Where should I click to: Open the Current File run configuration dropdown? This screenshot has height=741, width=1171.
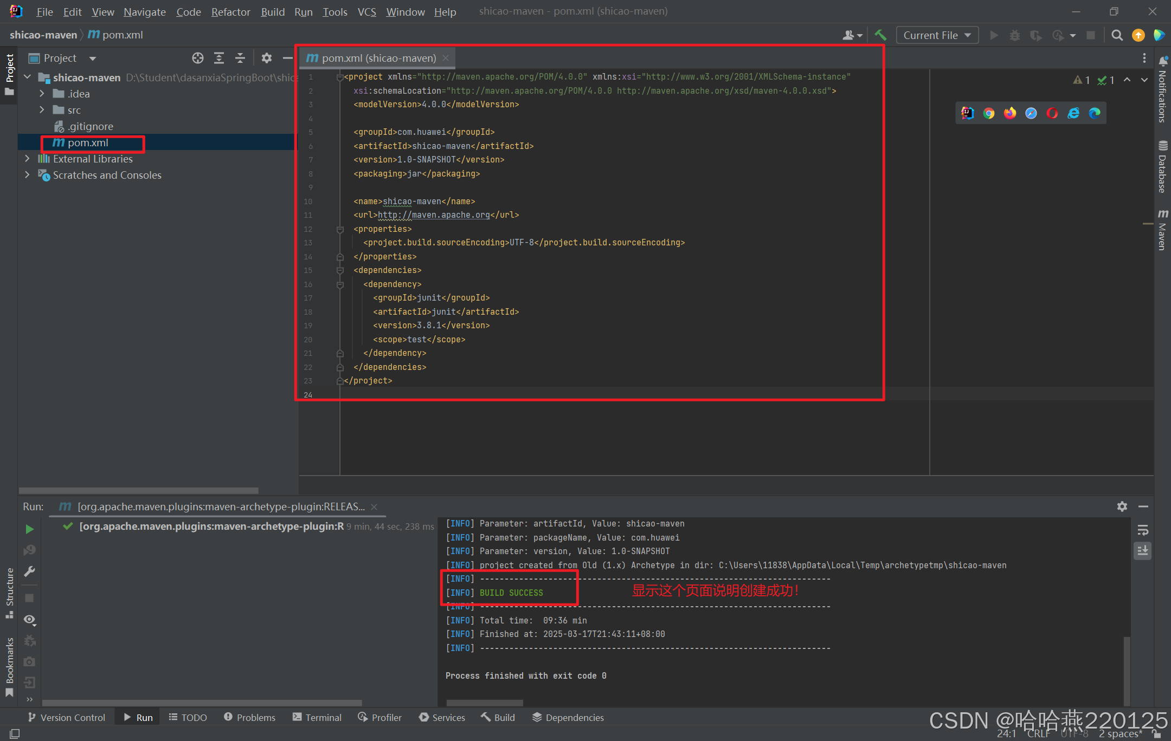(x=937, y=35)
